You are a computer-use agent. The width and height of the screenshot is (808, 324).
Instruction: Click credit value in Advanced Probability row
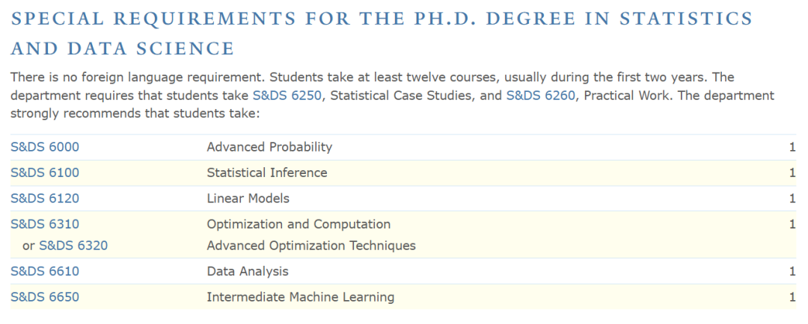point(792,147)
